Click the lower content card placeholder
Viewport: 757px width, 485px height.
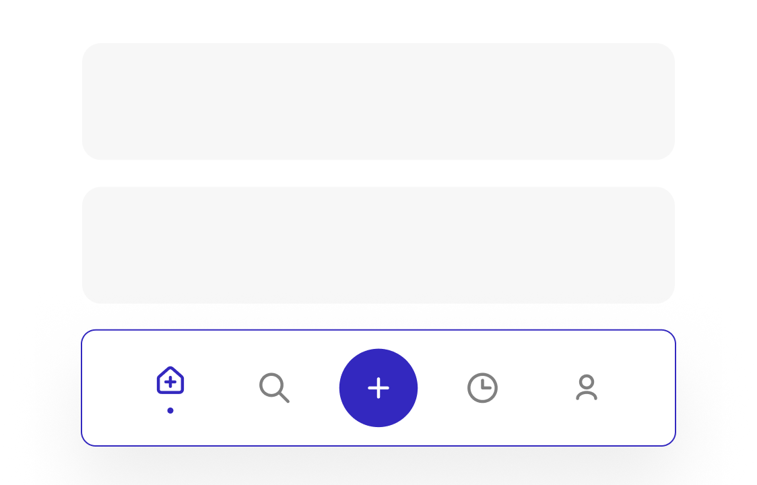click(378, 245)
